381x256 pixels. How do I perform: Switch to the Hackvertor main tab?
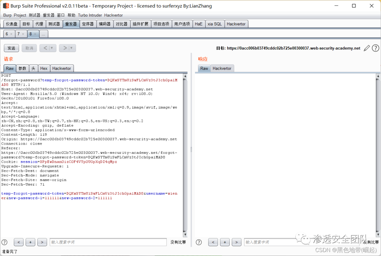tap(236, 24)
